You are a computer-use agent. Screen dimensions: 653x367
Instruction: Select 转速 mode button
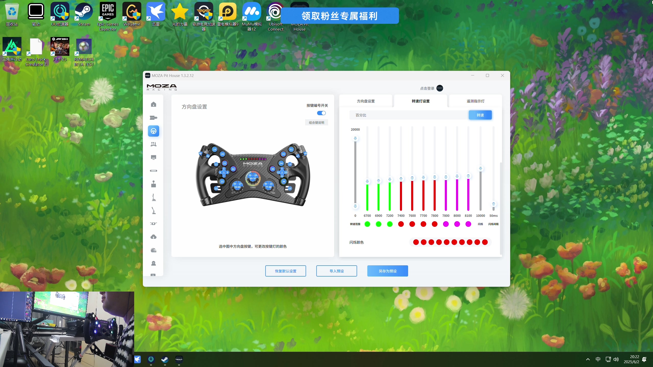pyautogui.click(x=480, y=115)
